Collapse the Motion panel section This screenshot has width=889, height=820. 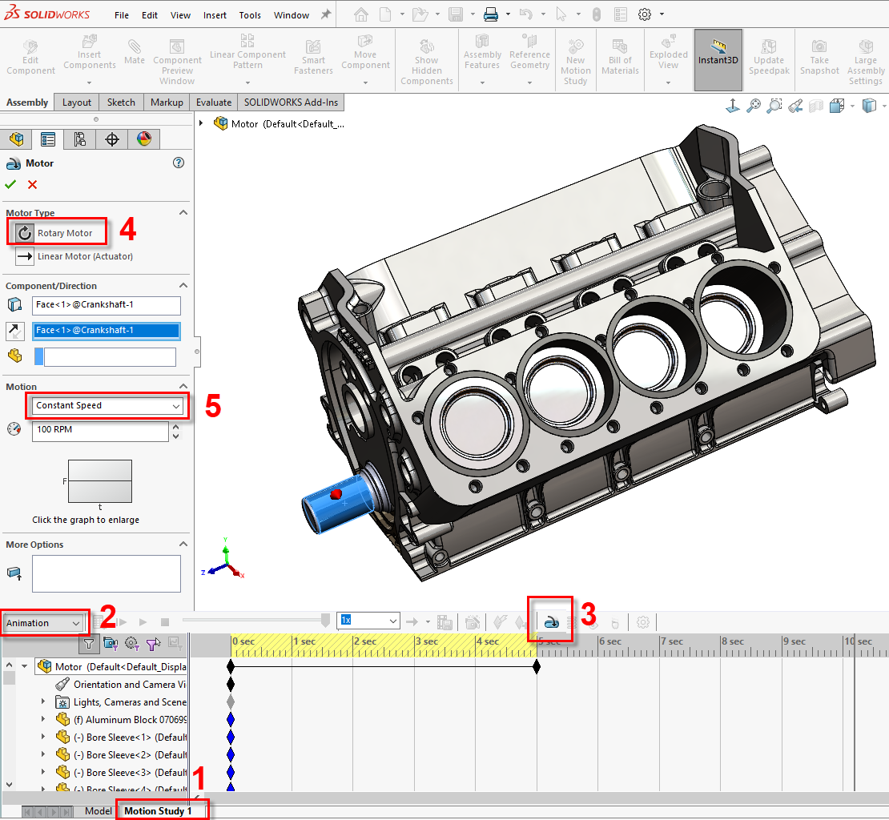(x=183, y=387)
